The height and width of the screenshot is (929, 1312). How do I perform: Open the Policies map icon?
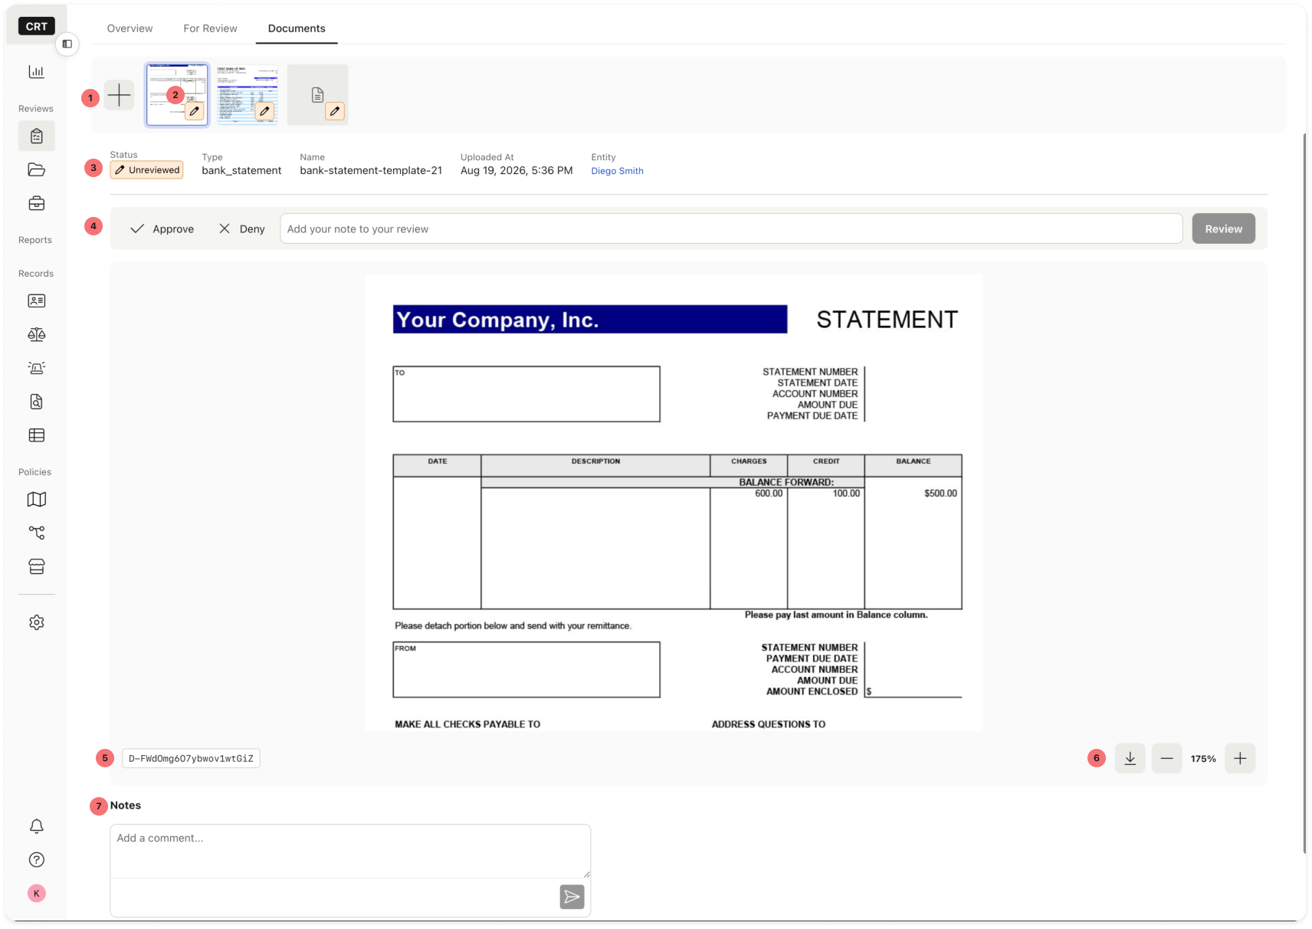(36, 500)
